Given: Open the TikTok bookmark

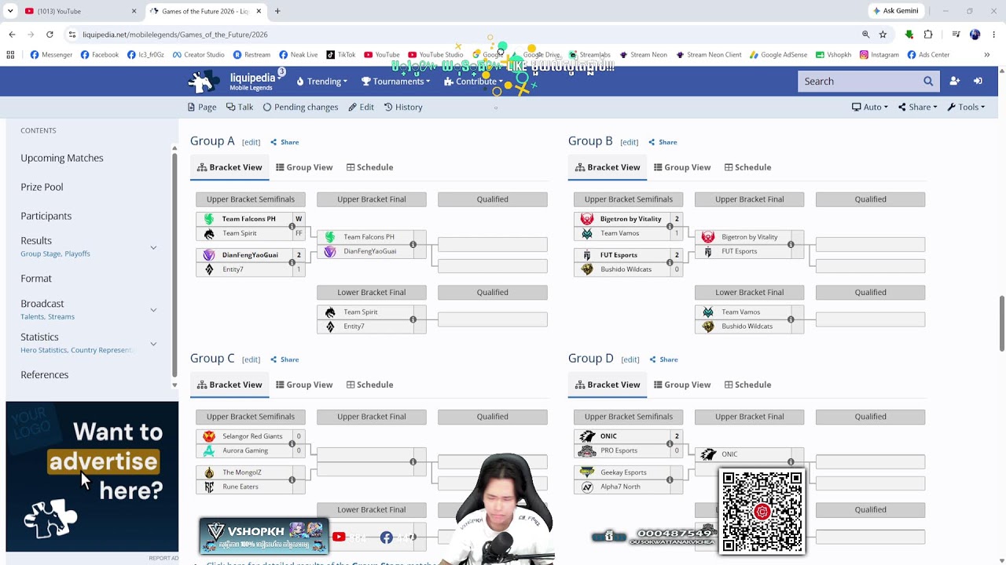Looking at the screenshot, I should click(x=340, y=55).
